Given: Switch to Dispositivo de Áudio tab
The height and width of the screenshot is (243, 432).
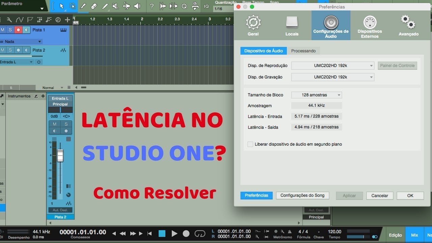Looking at the screenshot, I should [264, 51].
